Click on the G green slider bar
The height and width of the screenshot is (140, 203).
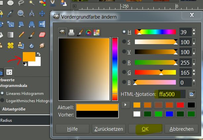click(x=155, y=72)
